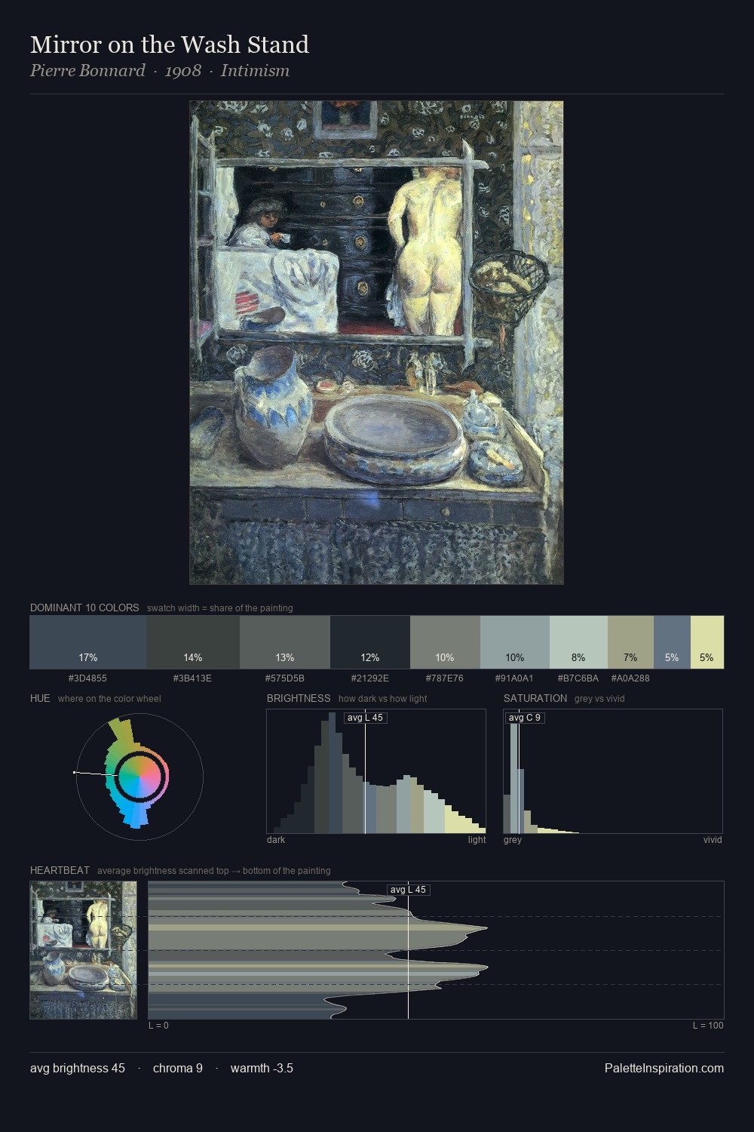Click the 'BRIGHTNESS' section heading
This screenshot has height=1132, width=754.
[299, 699]
